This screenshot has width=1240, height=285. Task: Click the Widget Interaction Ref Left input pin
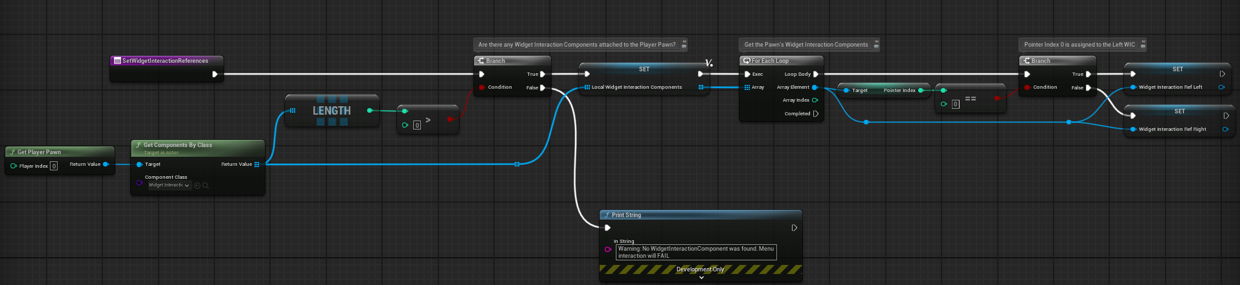[1133, 87]
